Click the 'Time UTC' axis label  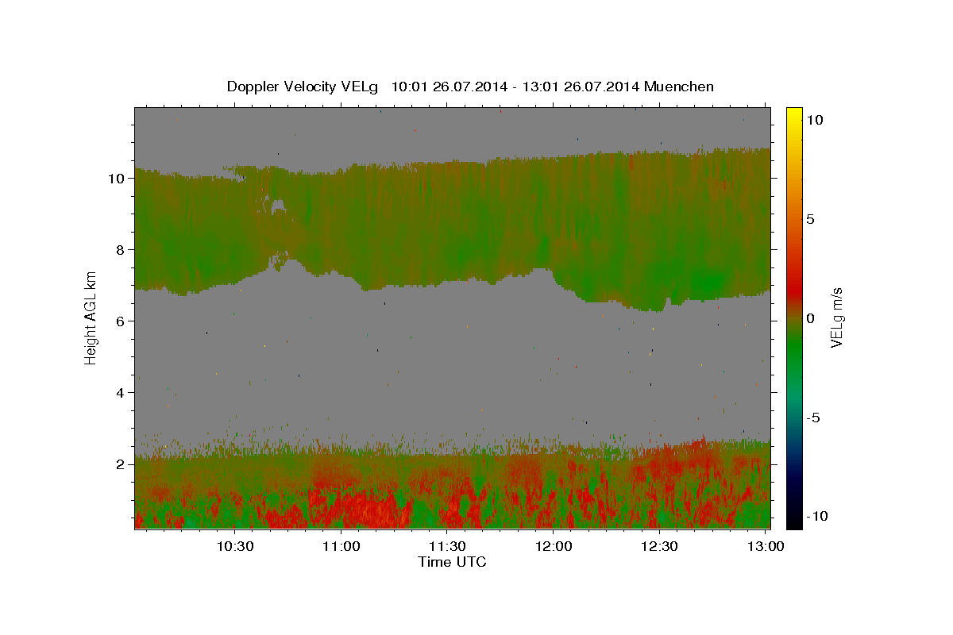coord(452,562)
